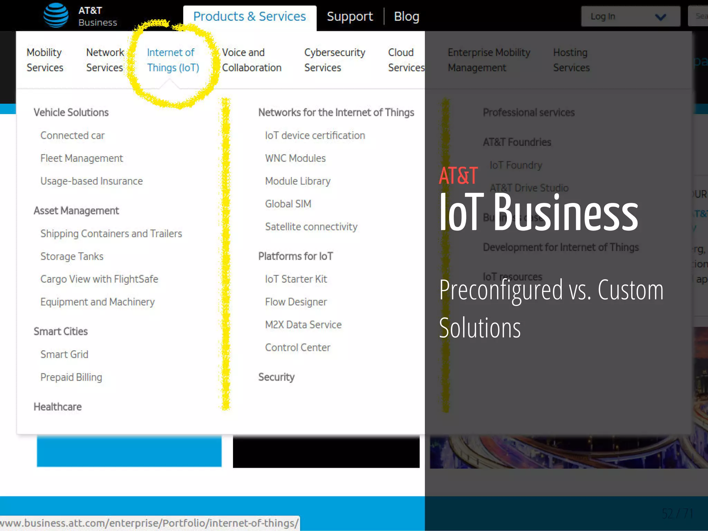Open Healthcare heading link

[57, 407]
